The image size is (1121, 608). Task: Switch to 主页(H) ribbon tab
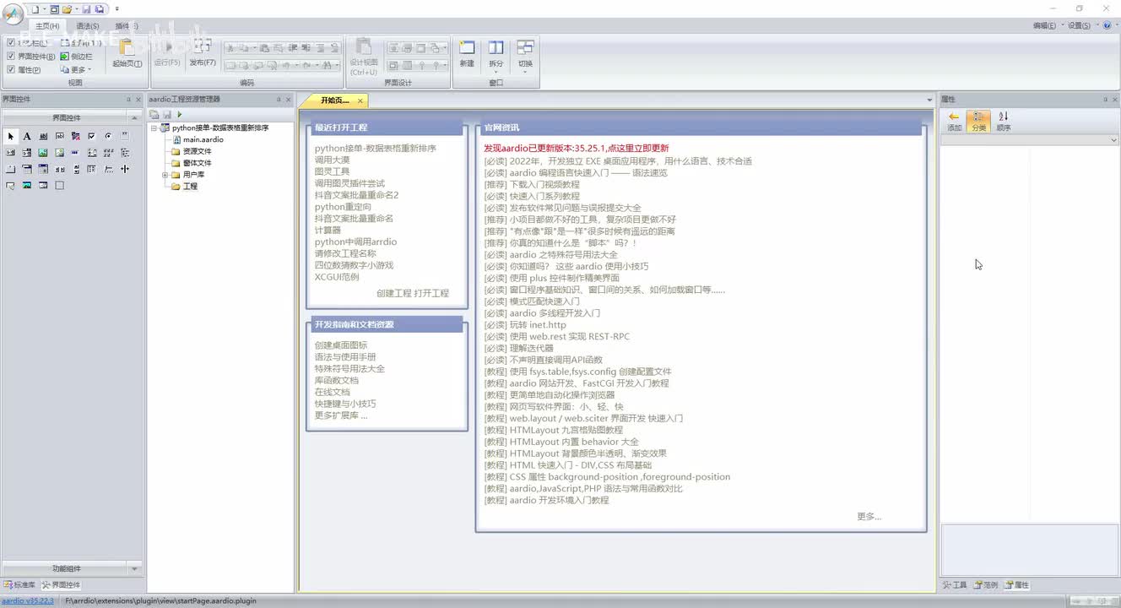(x=47, y=26)
